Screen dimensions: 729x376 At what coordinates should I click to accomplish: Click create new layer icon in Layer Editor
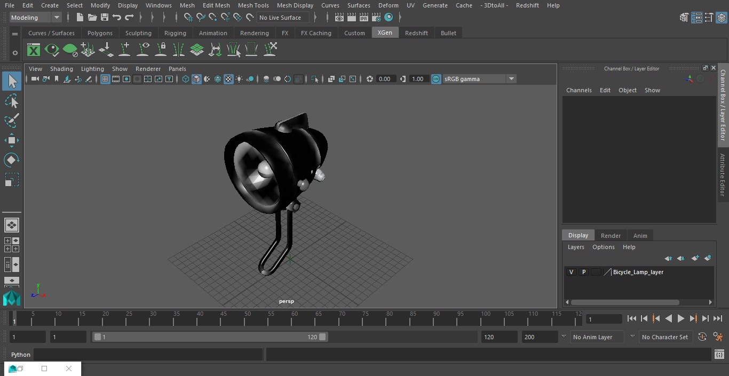click(x=695, y=258)
